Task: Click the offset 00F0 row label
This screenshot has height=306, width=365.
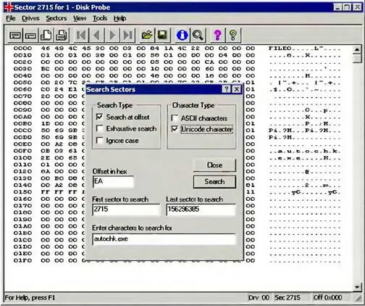Action: coord(22,151)
